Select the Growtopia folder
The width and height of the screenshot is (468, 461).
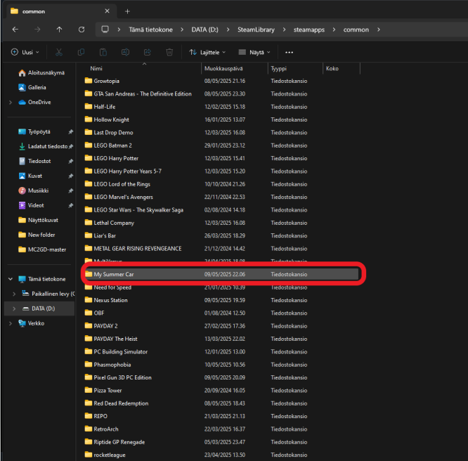click(x=221, y=81)
